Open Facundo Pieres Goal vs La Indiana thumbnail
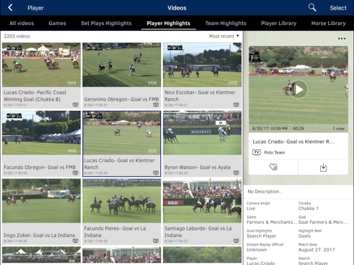The image size is (354, 265). click(122, 201)
